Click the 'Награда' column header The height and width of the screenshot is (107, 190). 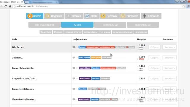tap(142, 39)
